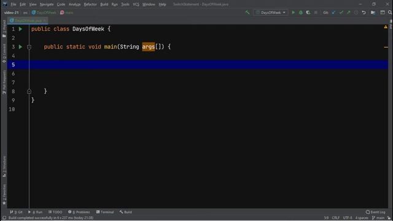Click the src breadcrumb in navigation bar
Screen dimensions: 393x221
point(25,12)
